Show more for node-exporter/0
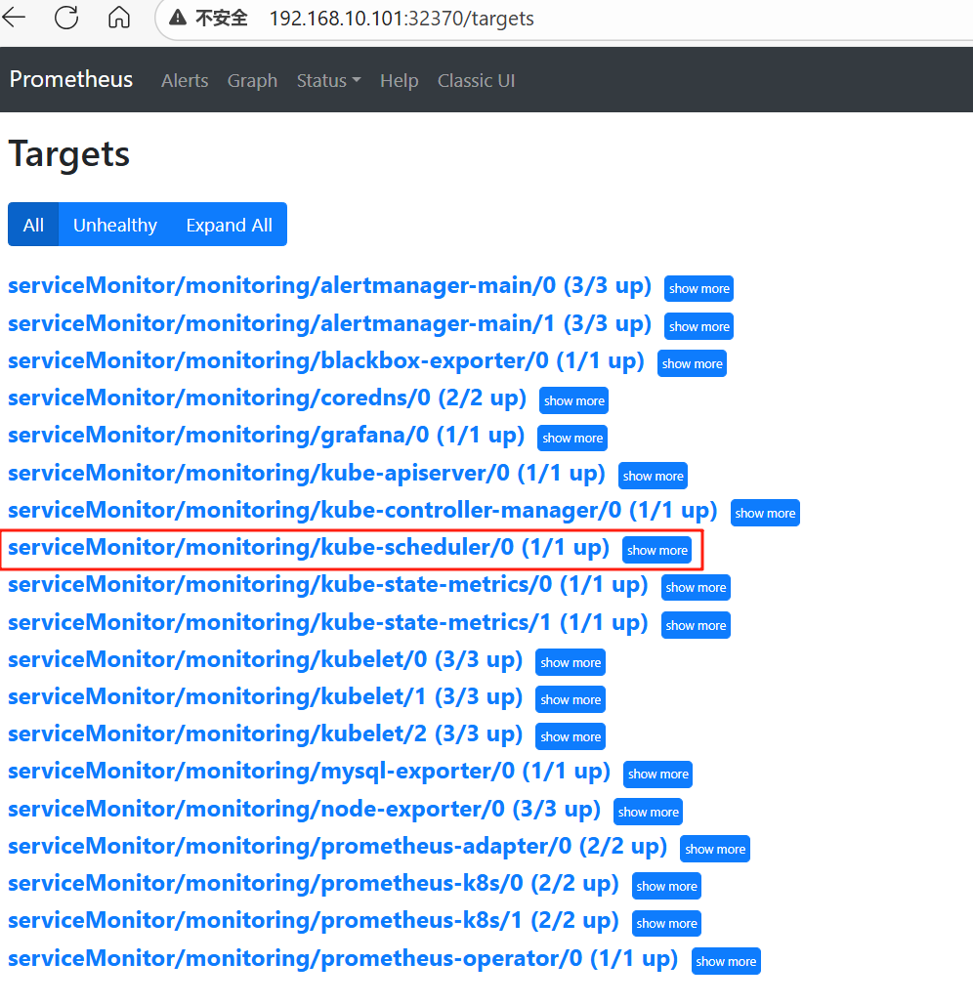 pos(648,812)
